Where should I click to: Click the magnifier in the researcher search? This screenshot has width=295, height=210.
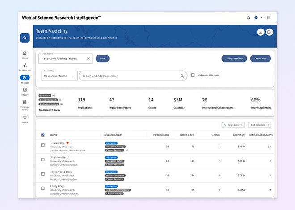tap(182, 76)
